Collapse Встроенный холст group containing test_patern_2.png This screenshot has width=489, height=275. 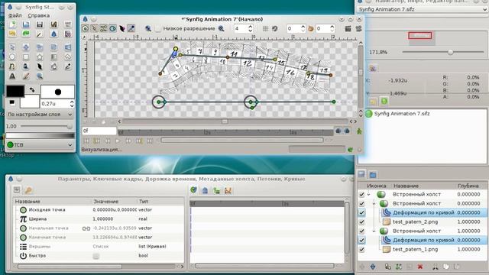tap(374, 204)
